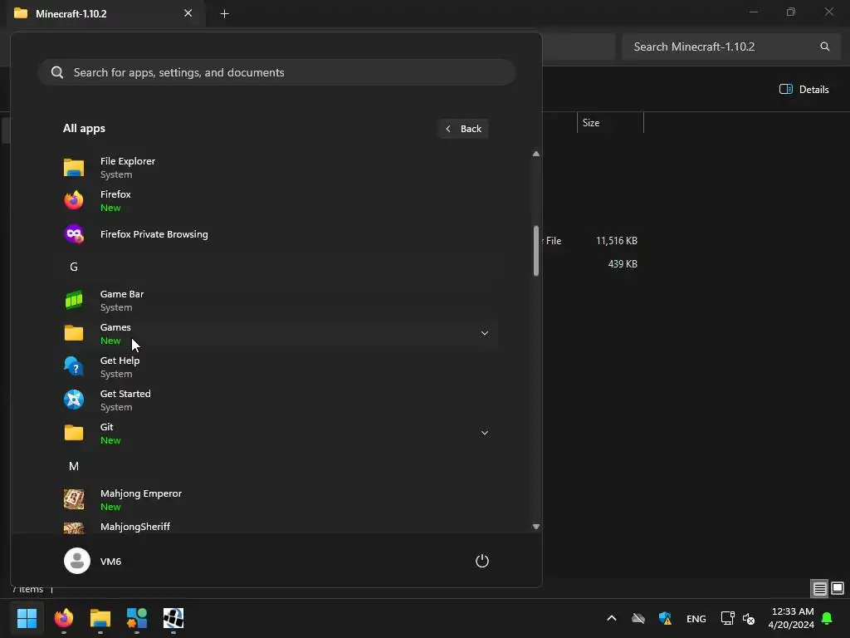Select the 11,516 KB file row
This screenshot has width=850, height=638.
pos(591,240)
